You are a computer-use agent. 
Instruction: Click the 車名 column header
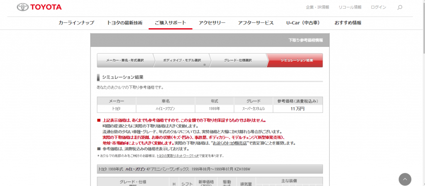click(x=165, y=101)
